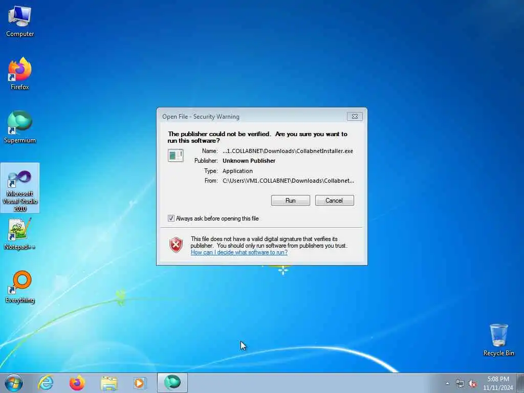524x393 pixels.
Task: Select the Supermium desktop shortcut
Action: click(20, 127)
